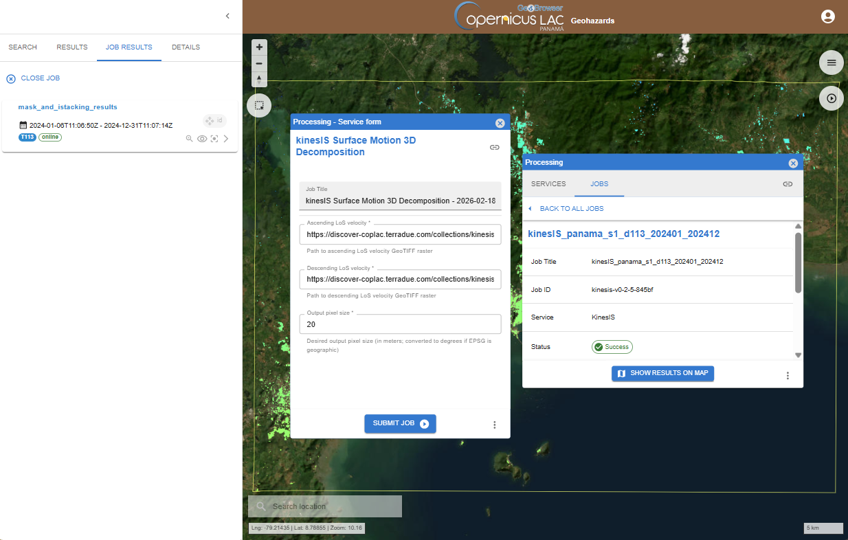Open the user account icon
This screenshot has width=848, height=540.
tap(827, 16)
